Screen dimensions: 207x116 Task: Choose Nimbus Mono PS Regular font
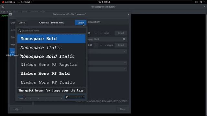coord(51,65)
